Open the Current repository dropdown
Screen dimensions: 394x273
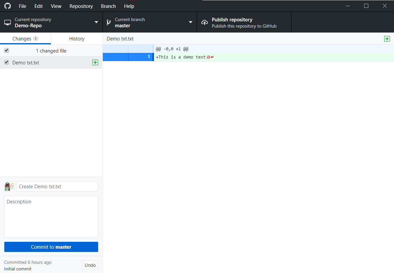tap(96, 22)
